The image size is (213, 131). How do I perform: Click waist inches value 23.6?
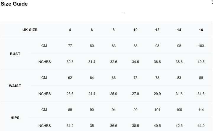(x=70, y=94)
